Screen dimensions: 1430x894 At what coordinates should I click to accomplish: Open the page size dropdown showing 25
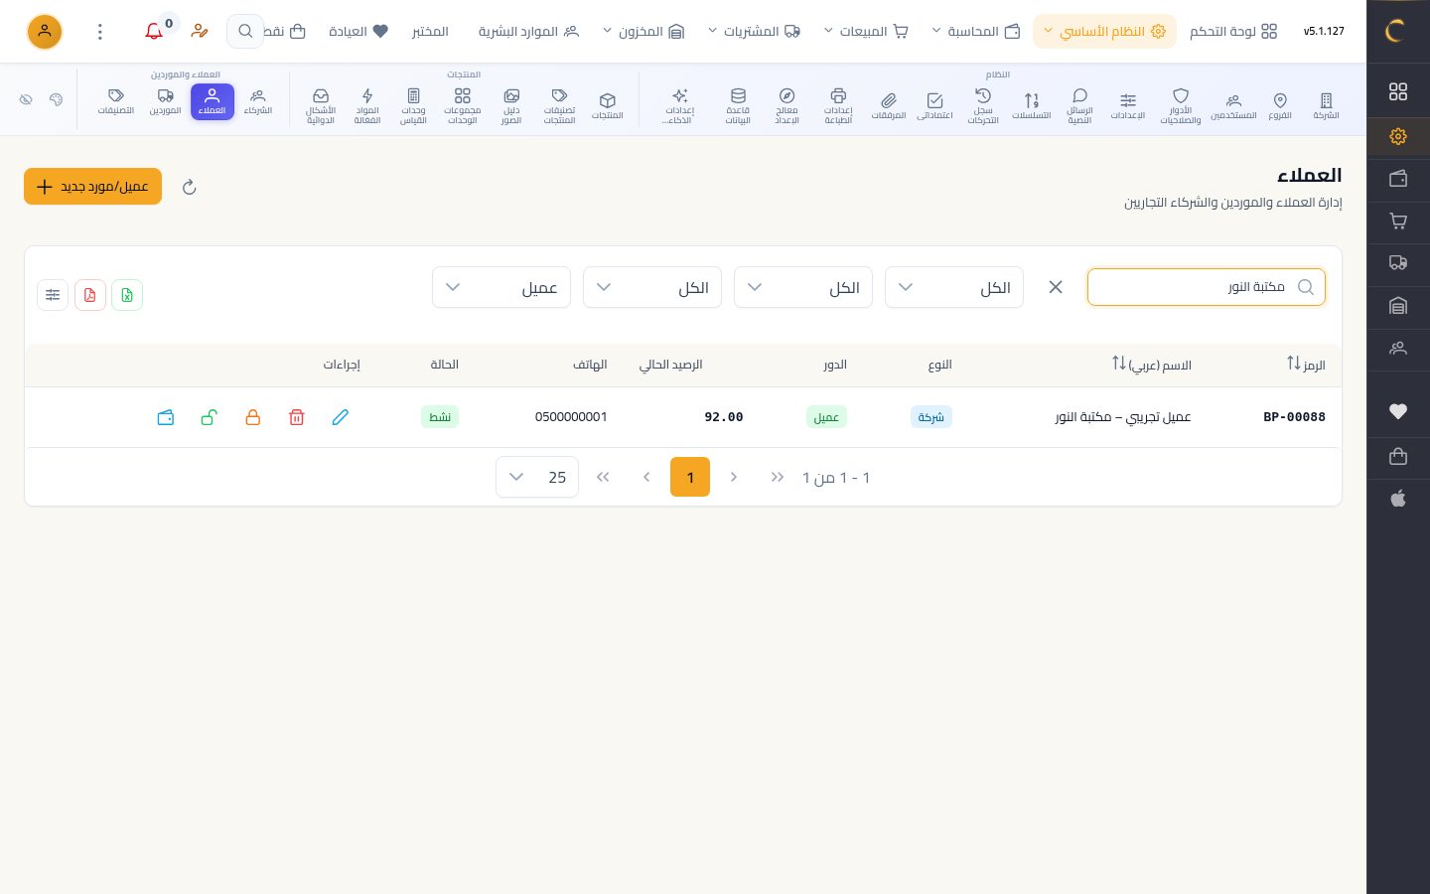pyautogui.click(x=537, y=477)
